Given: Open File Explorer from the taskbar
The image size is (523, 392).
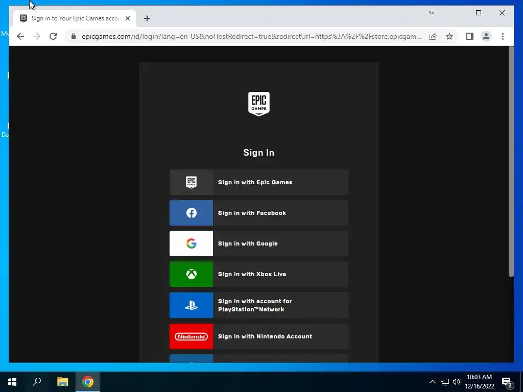Looking at the screenshot, I should [62, 382].
